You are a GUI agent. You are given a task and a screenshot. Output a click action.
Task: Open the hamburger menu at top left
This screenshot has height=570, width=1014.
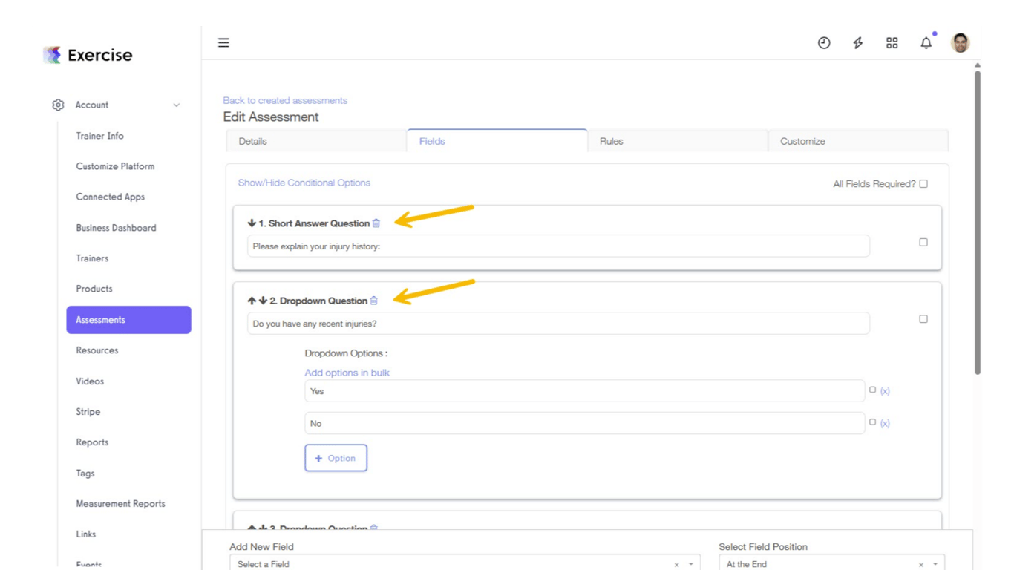(x=223, y=42)
